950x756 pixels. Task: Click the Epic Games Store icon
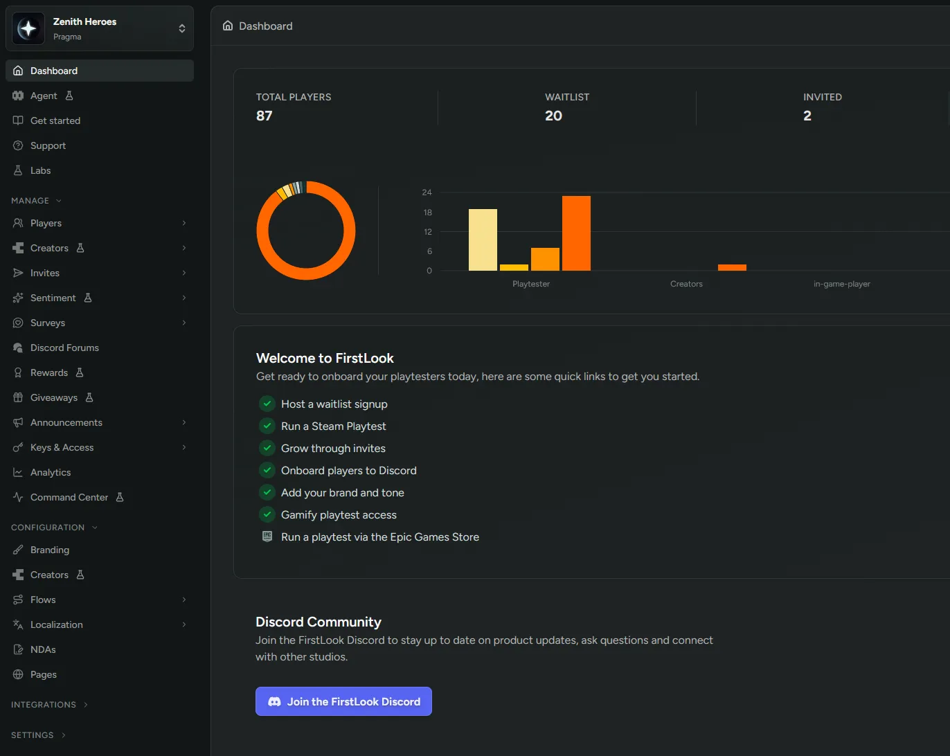(x=267, y=537)
